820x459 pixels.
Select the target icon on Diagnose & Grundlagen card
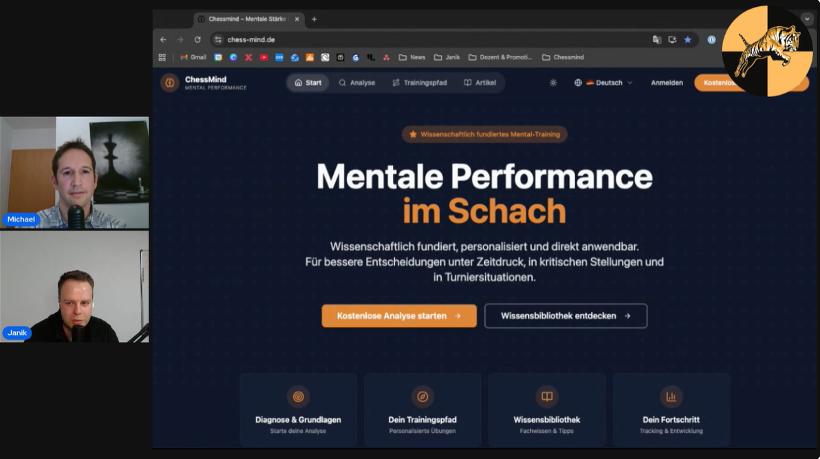297,396
